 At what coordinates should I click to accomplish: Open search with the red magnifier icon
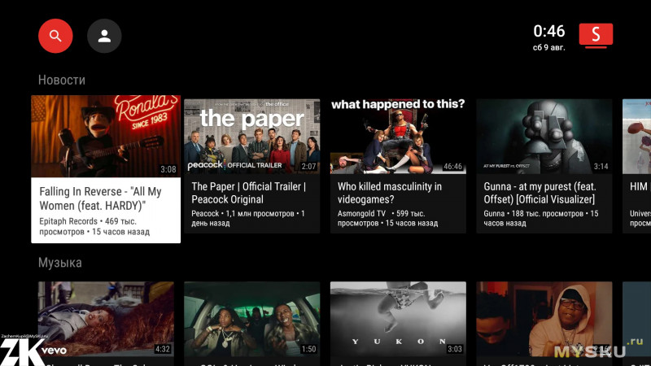[x=55, y=36]
